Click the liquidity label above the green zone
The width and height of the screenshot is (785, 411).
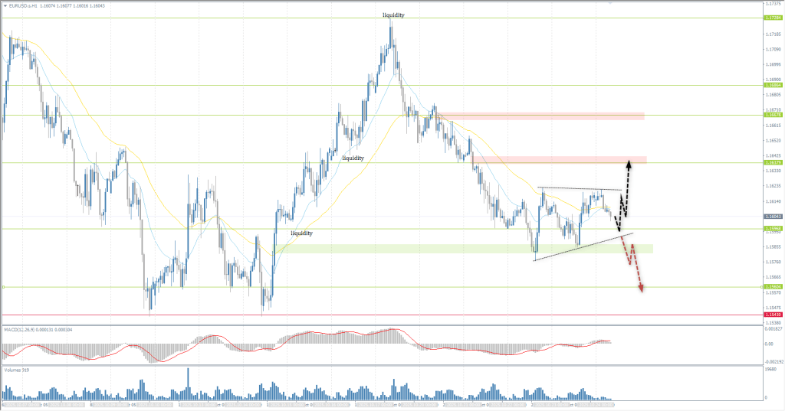click(301, 232)
